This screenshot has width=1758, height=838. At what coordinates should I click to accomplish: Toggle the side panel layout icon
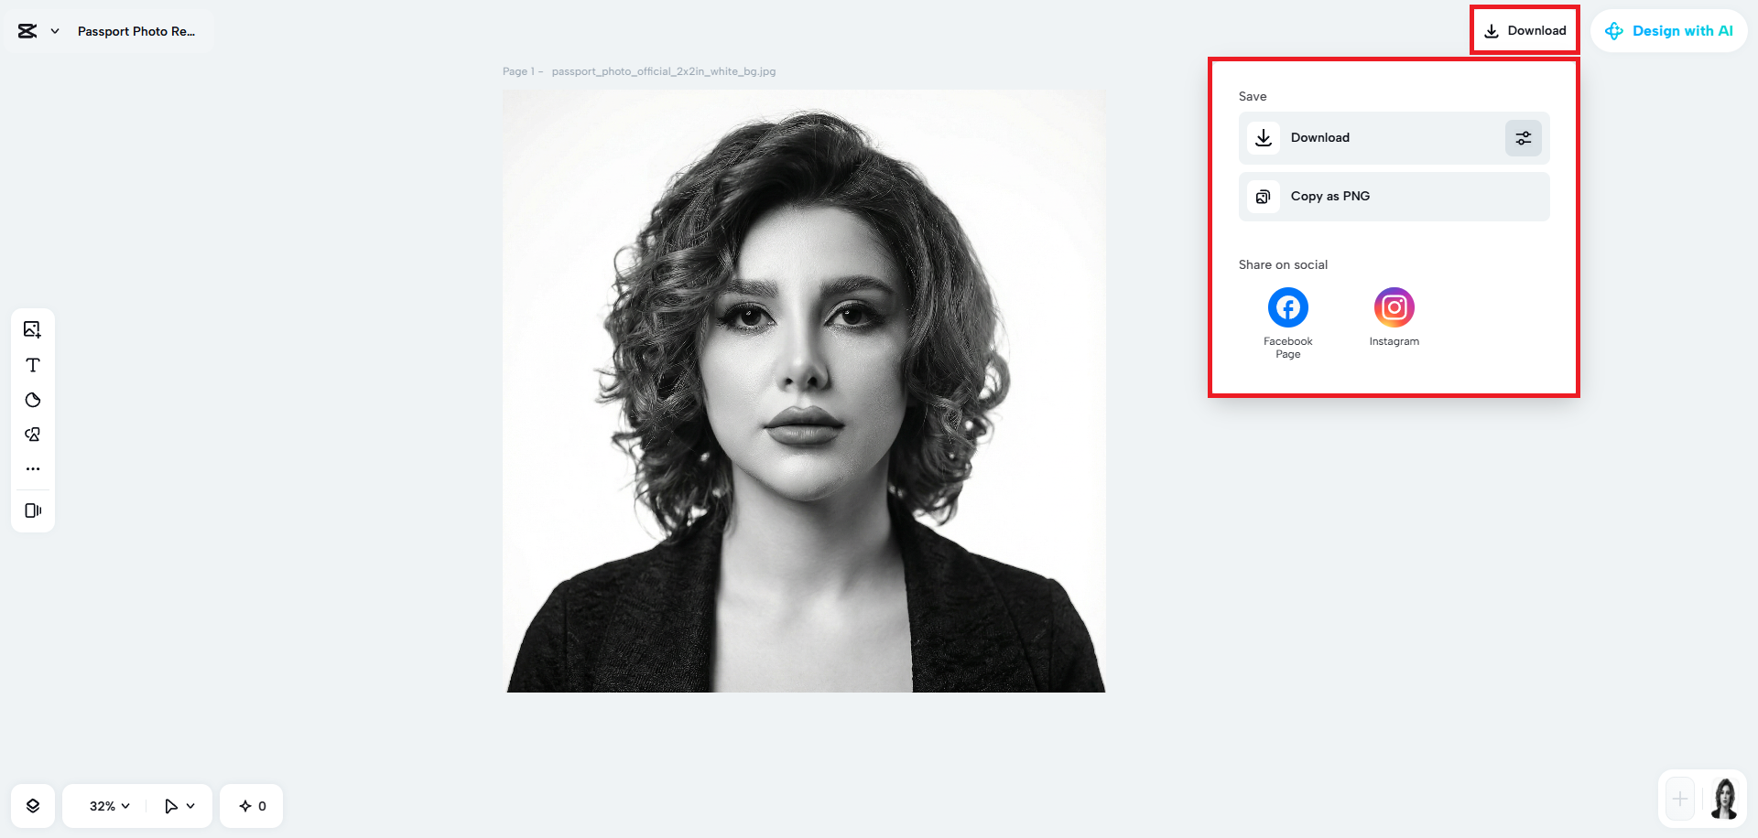click(x=33, y=510)
